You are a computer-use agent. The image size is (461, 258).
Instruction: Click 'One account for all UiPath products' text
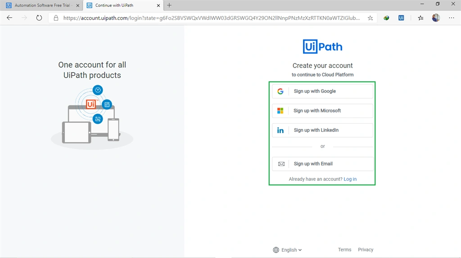pyautogui.click(x=92, y=70)
